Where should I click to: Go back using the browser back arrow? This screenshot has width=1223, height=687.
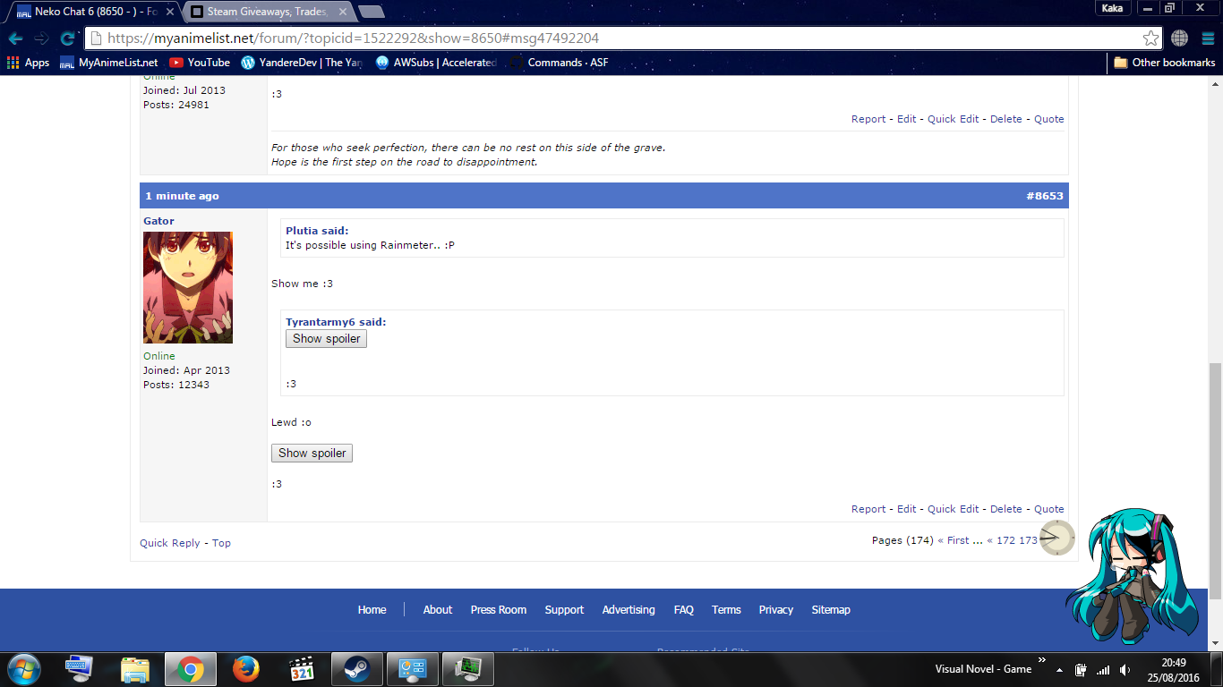tap(16, 38)
